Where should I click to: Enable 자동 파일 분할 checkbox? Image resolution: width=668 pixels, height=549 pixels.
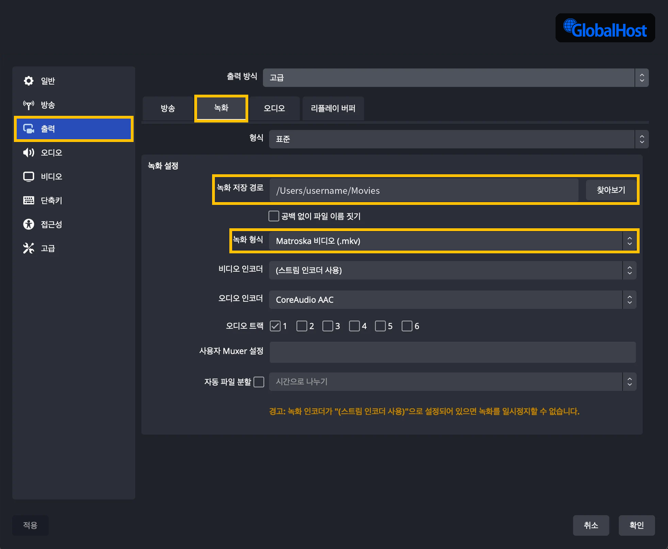point(259,382)
